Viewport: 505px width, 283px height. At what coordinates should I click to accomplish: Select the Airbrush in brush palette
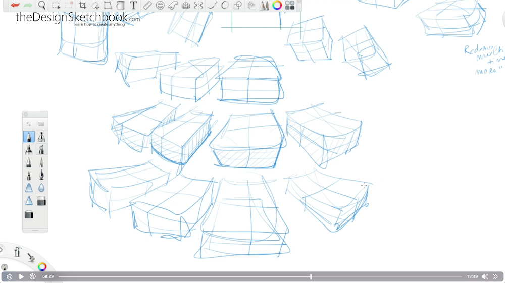click(41, 137)
